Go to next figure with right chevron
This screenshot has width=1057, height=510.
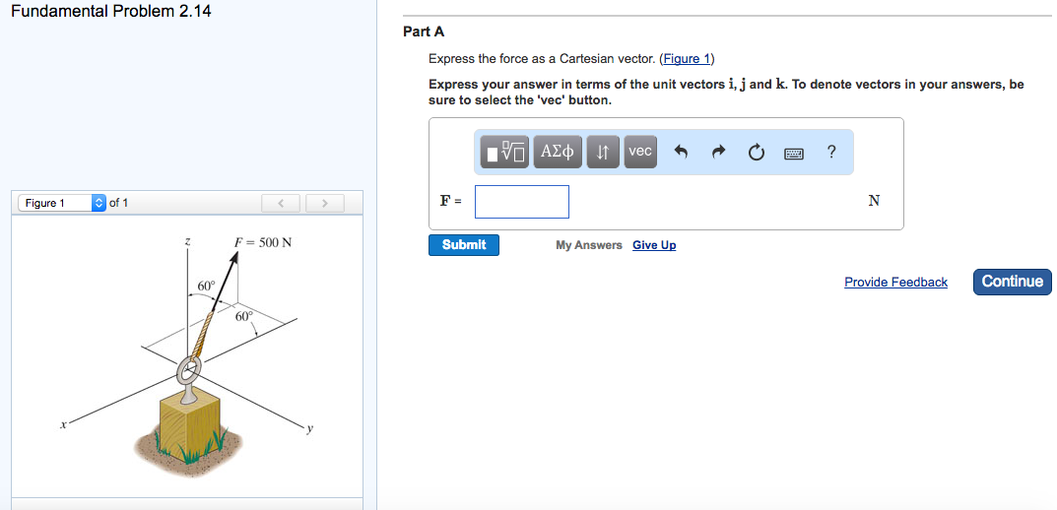[x=323, y=204]
